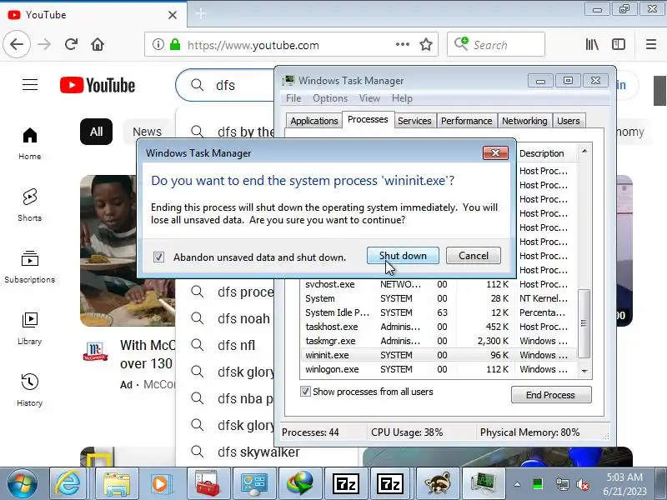The image size is (667, 500).
Task: Click the process list vertical scrollbar thumb
Action: 584,323
